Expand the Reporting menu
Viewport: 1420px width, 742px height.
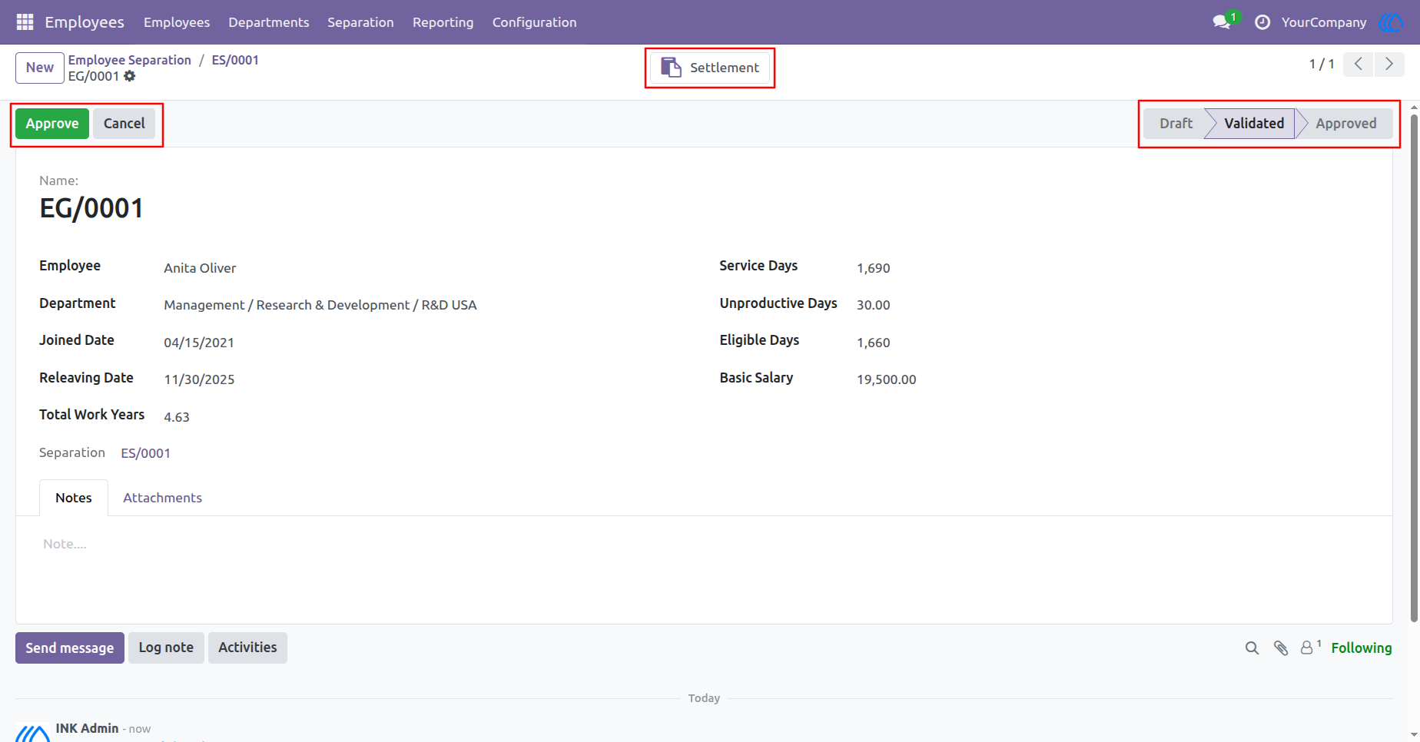coord(443,22)
